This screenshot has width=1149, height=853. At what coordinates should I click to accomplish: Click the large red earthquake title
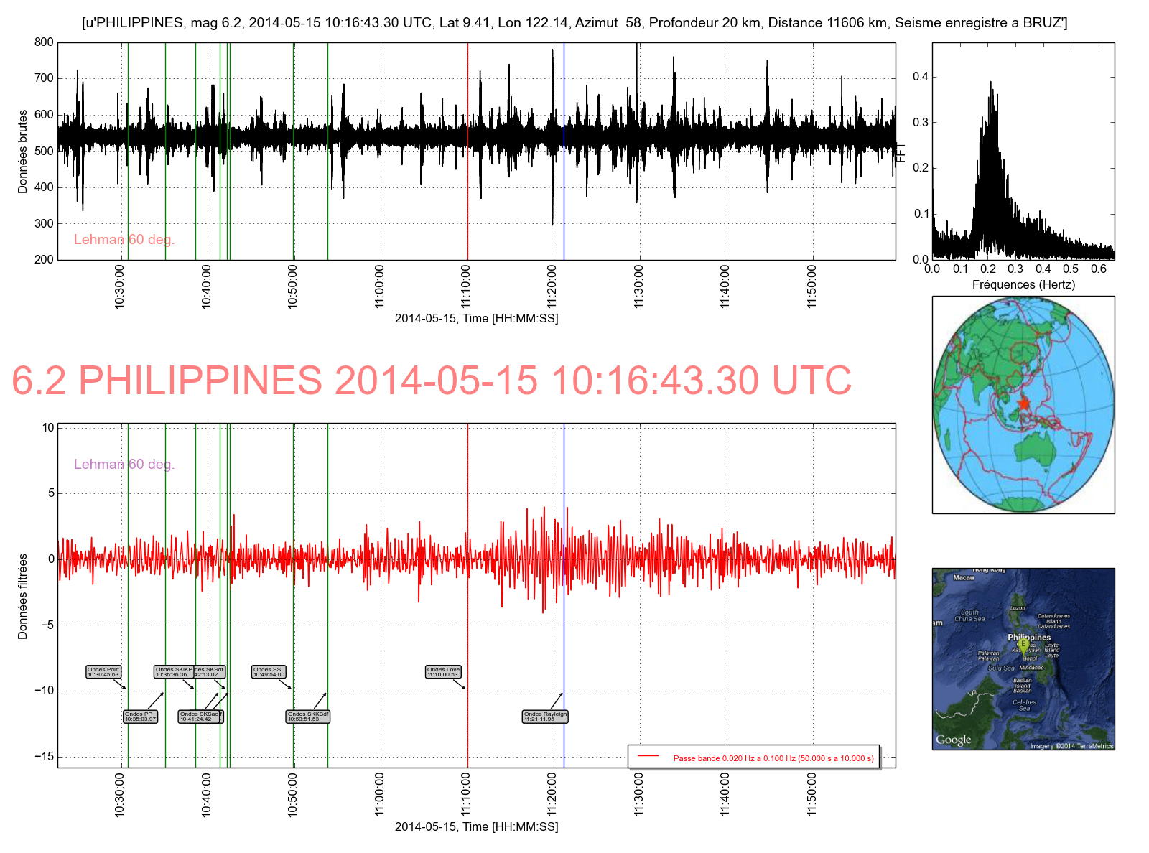[x=432, y=381]
